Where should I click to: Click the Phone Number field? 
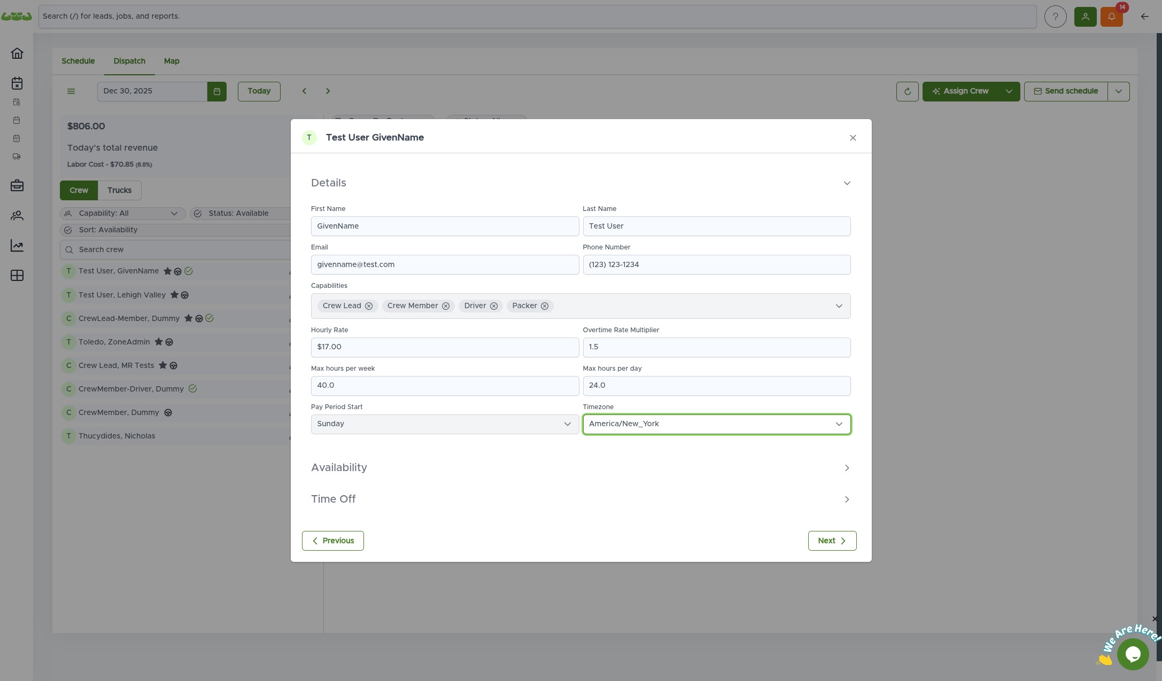[x=716, y=265]
